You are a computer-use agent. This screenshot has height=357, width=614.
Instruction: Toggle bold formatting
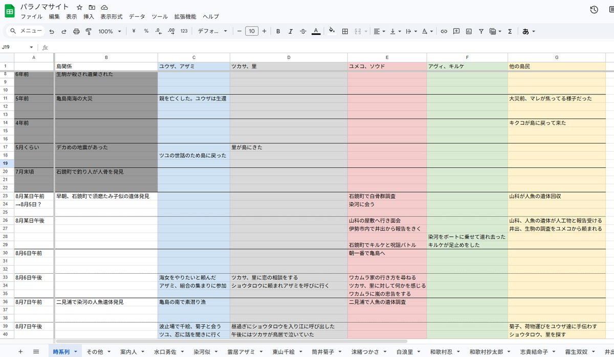[x=278, y=31]
